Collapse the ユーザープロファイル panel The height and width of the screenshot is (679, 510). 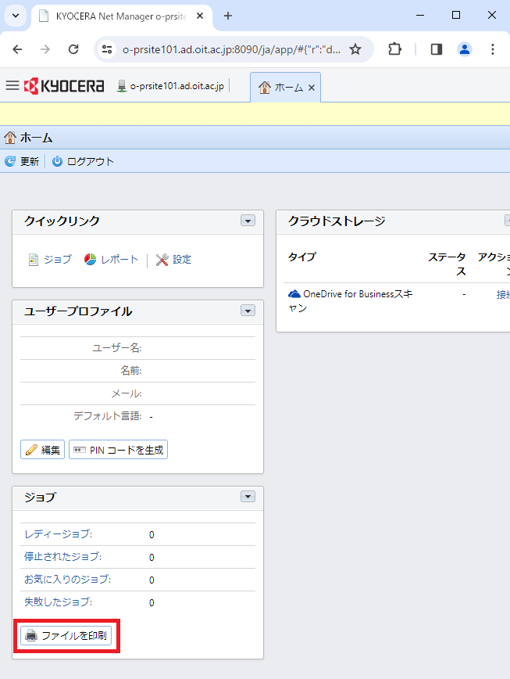point(248,311)
